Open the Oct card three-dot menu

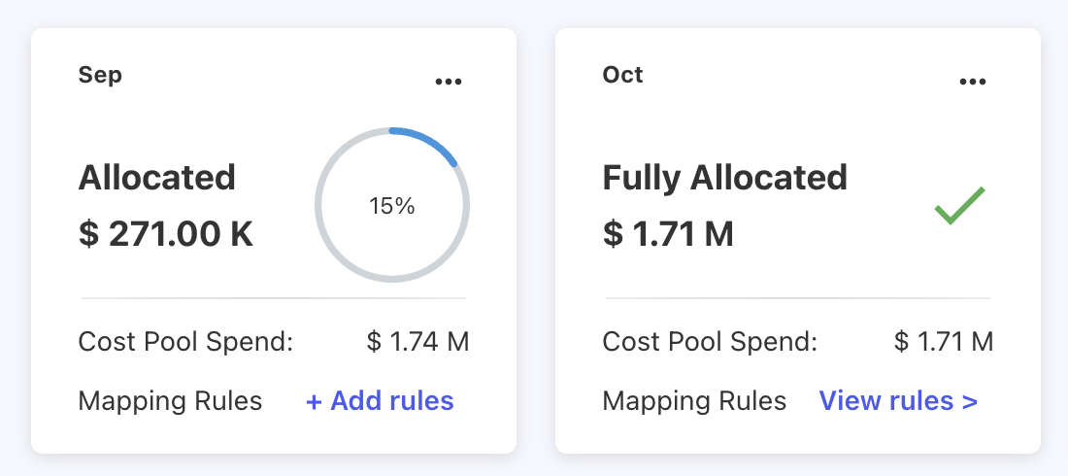point(973,83)
